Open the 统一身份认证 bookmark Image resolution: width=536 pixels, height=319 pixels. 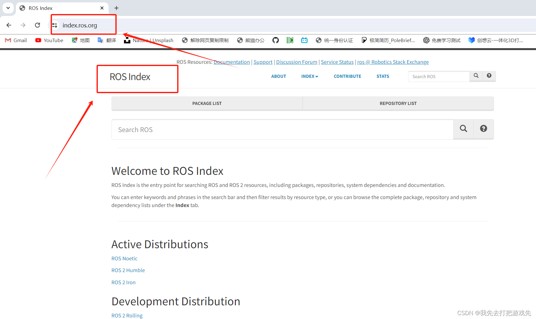[334, 40]
